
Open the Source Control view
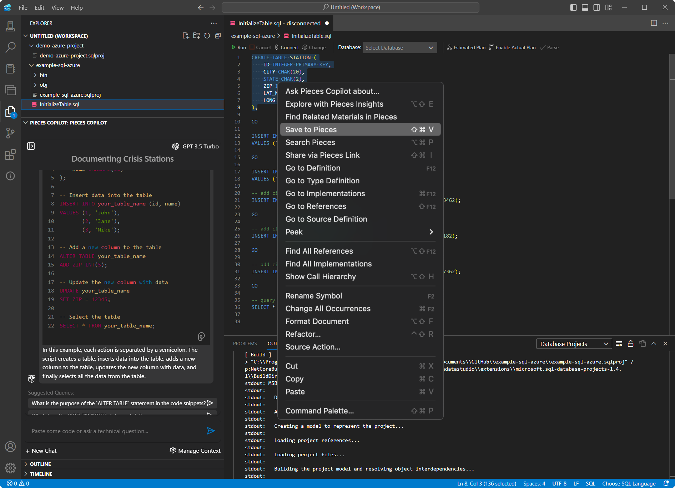[x=10, y=133]
